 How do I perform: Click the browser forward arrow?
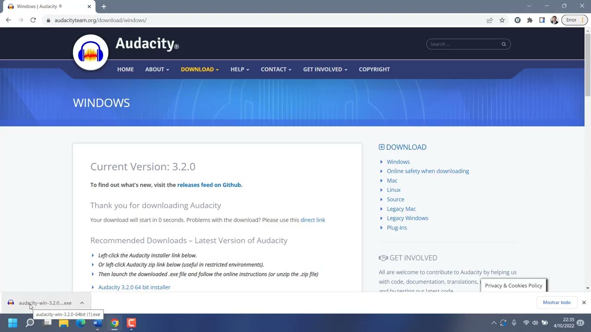pyautogui.click(x=21, y=20)
